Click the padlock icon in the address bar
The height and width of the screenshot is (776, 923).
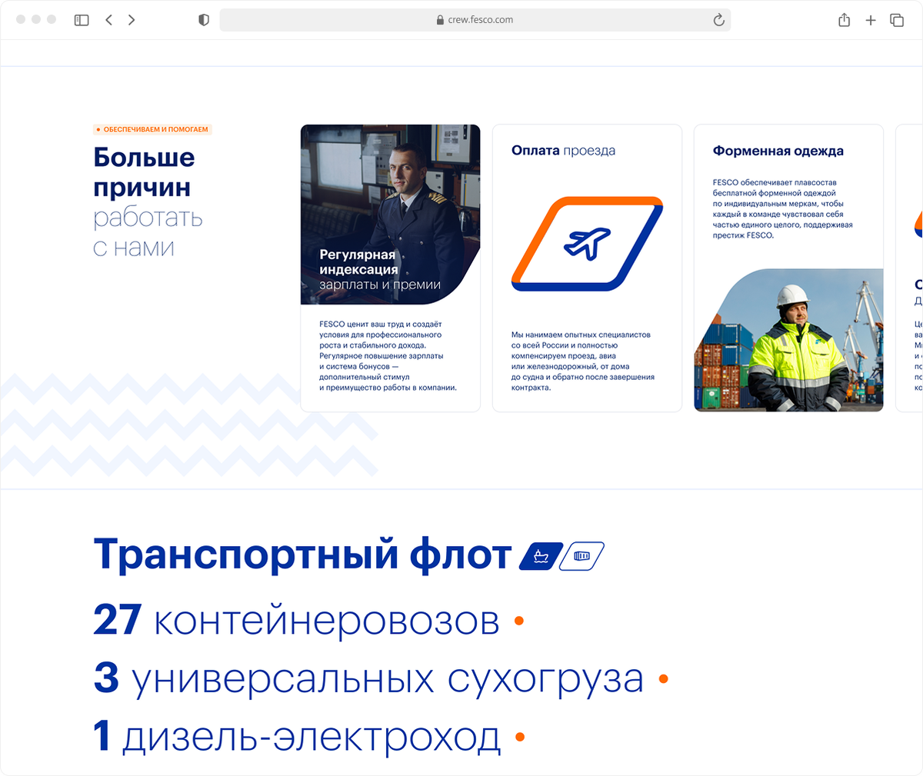point(440,20)
